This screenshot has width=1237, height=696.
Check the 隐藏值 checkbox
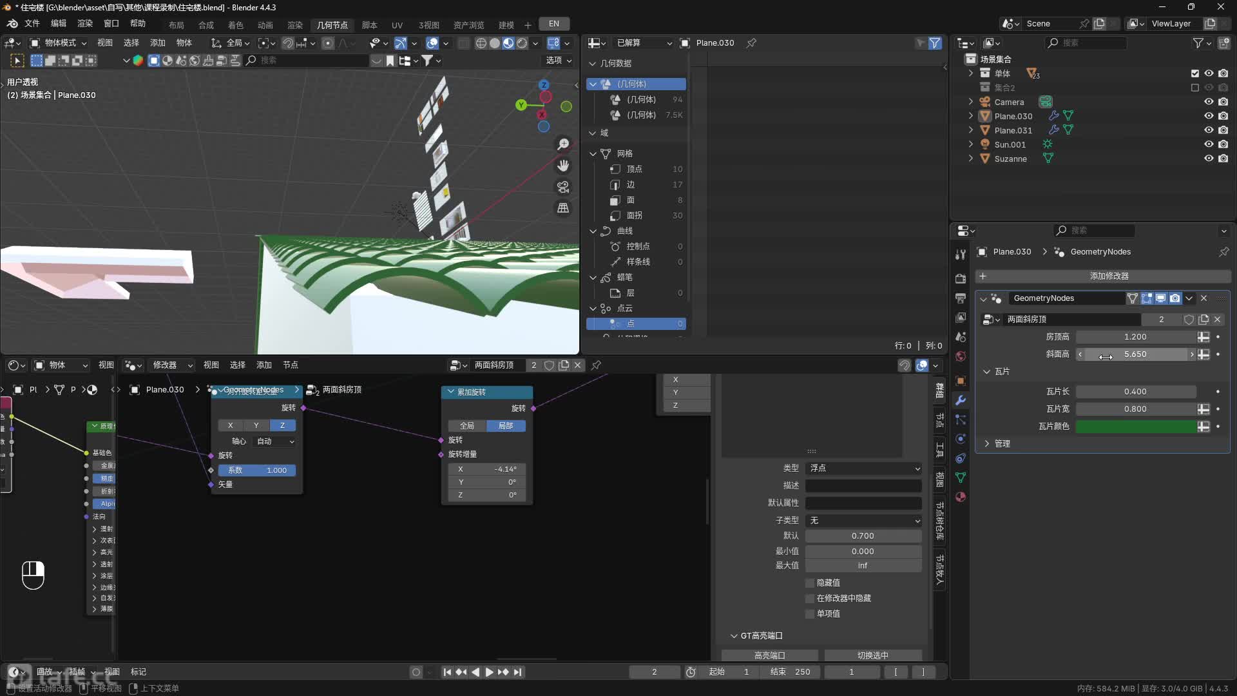point(810,583)
